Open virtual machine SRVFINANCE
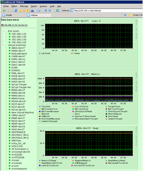 (18, 132)
